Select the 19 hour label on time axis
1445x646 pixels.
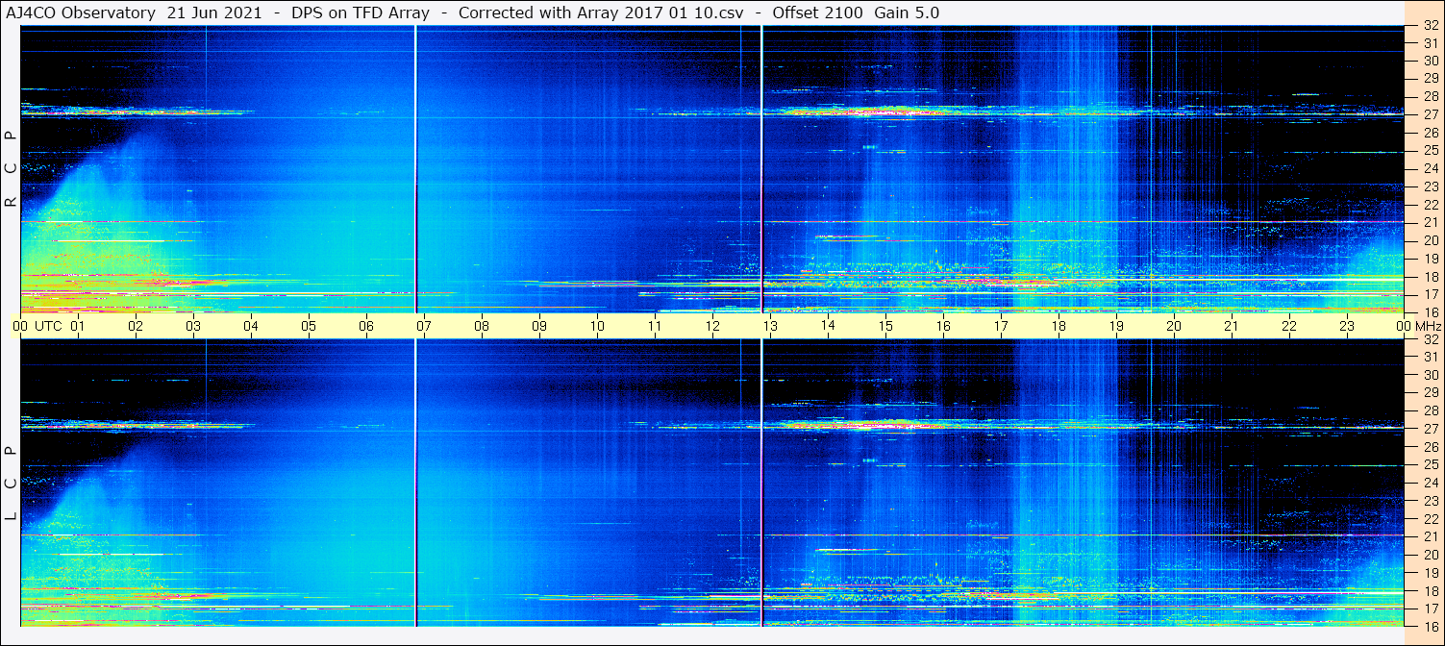(1116, 326)
